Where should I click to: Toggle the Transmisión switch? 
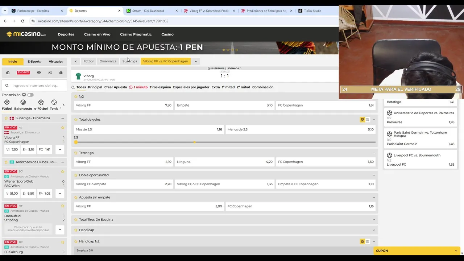tap(30, 95)
